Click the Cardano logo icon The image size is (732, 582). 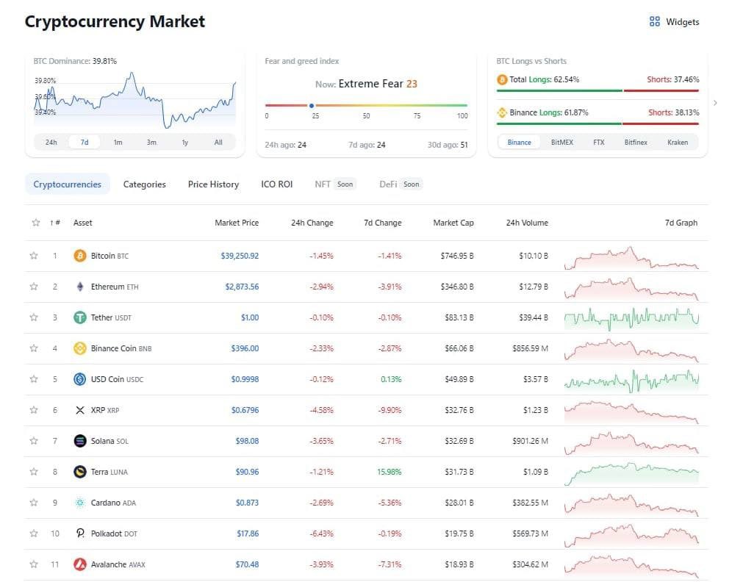pyautogui.click(x=80, y=503)
